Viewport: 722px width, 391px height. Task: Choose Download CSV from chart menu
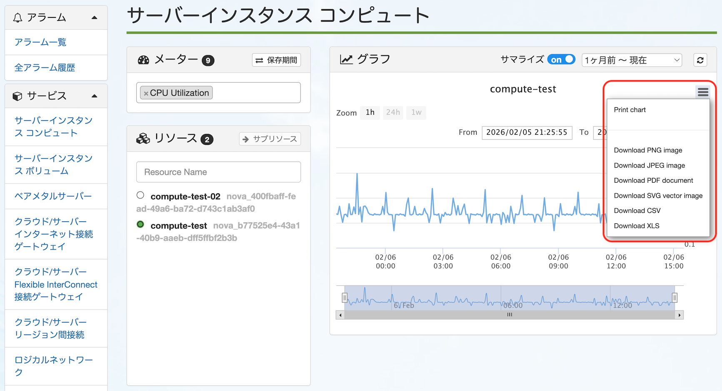pyautogui.click(x=637, y=210)
